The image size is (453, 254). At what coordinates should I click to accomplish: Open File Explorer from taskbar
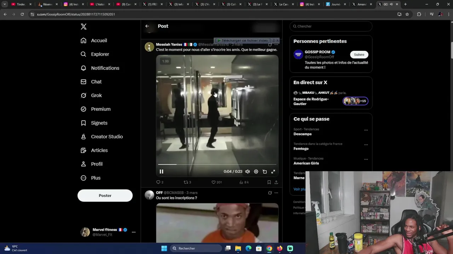click(238, 249)
